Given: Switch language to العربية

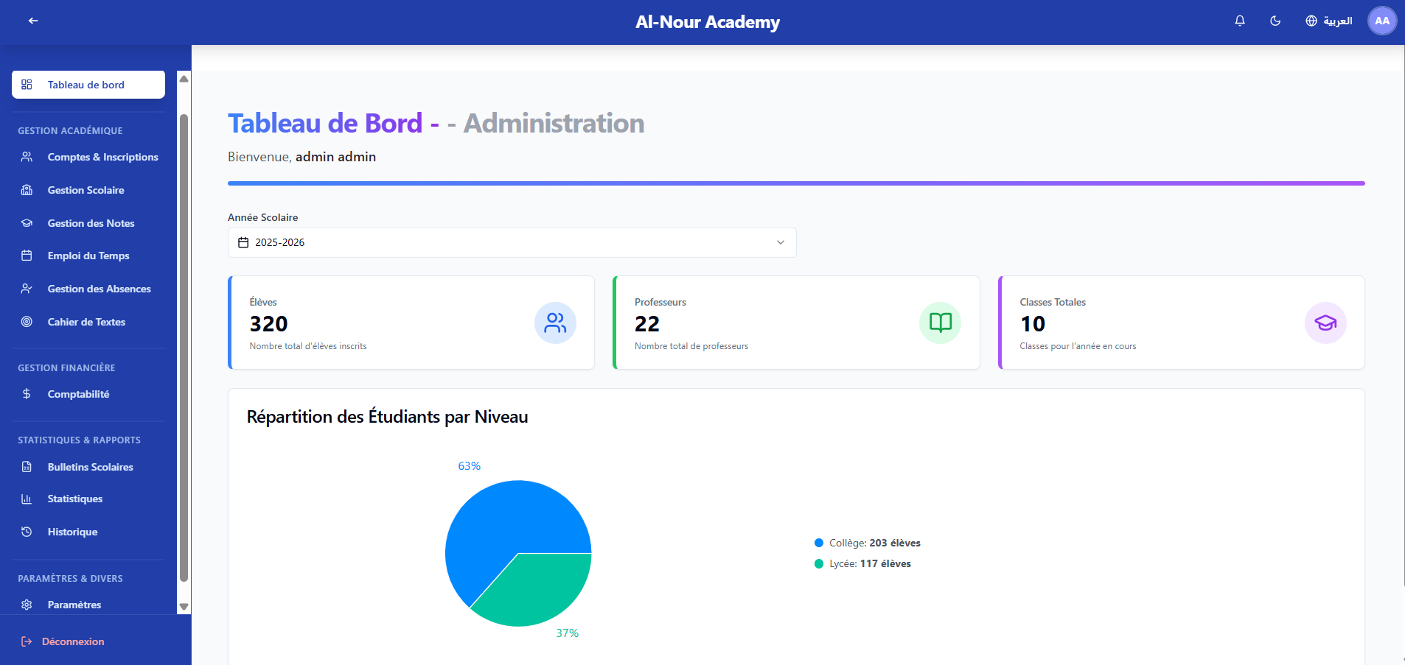Looking at the screenshot, I should [1337, 21].
